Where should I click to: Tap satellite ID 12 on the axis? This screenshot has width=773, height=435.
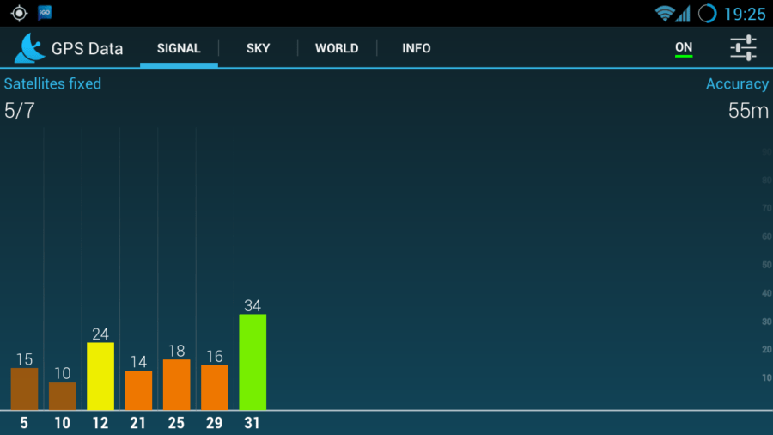click(x=100, y=423)
